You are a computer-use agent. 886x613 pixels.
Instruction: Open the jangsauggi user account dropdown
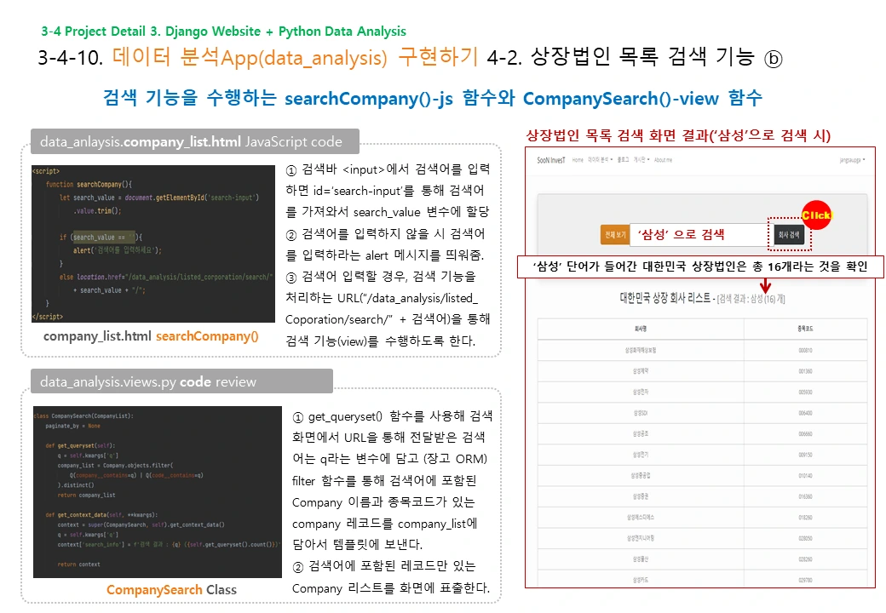(852, 160)
